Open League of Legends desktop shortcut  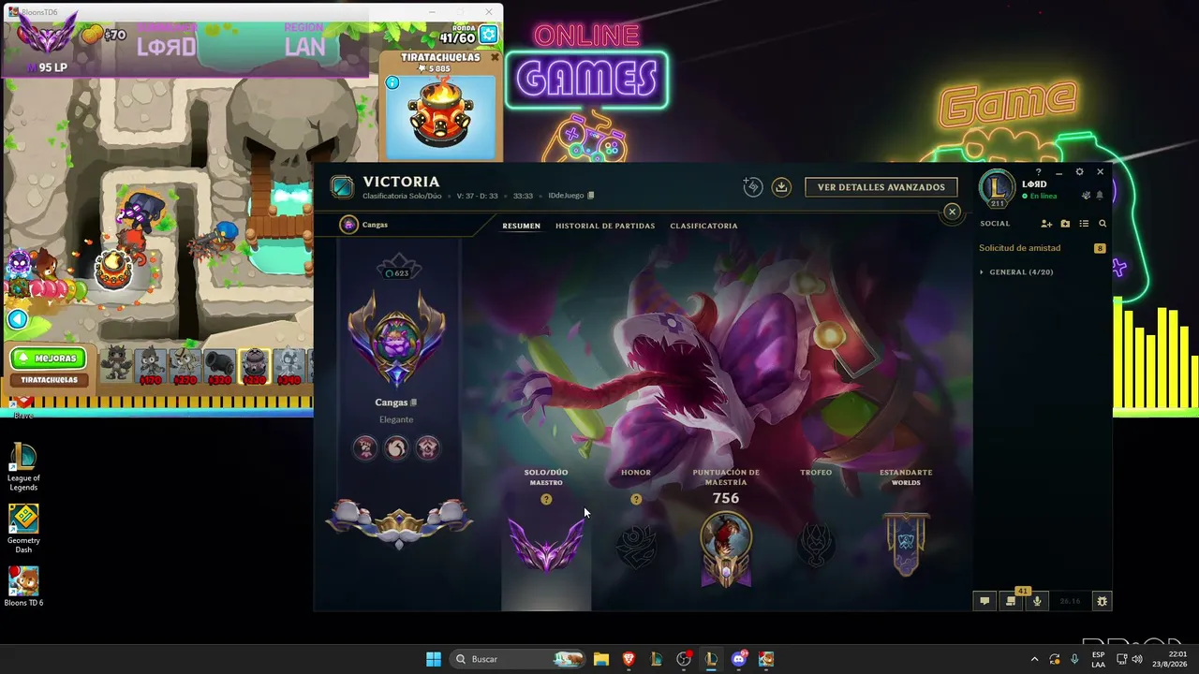[x=23, y=467]
